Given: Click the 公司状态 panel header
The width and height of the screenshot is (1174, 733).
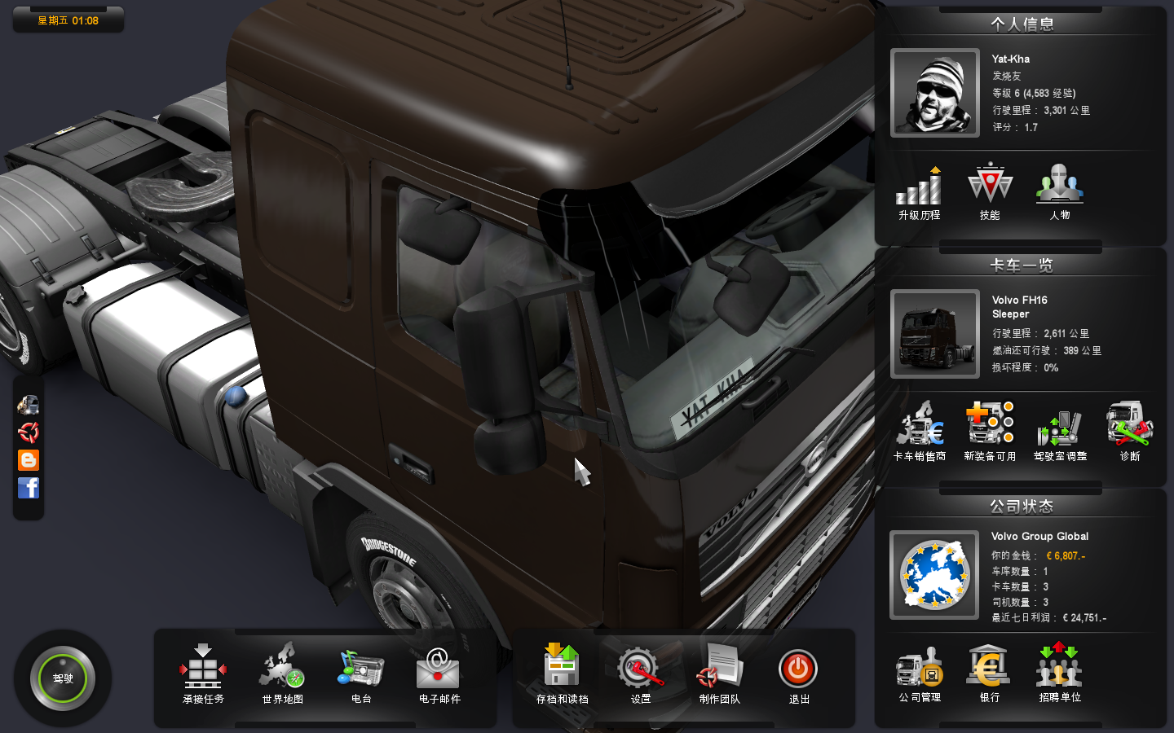Looking at the screenshot, I should coord(1022,507).
